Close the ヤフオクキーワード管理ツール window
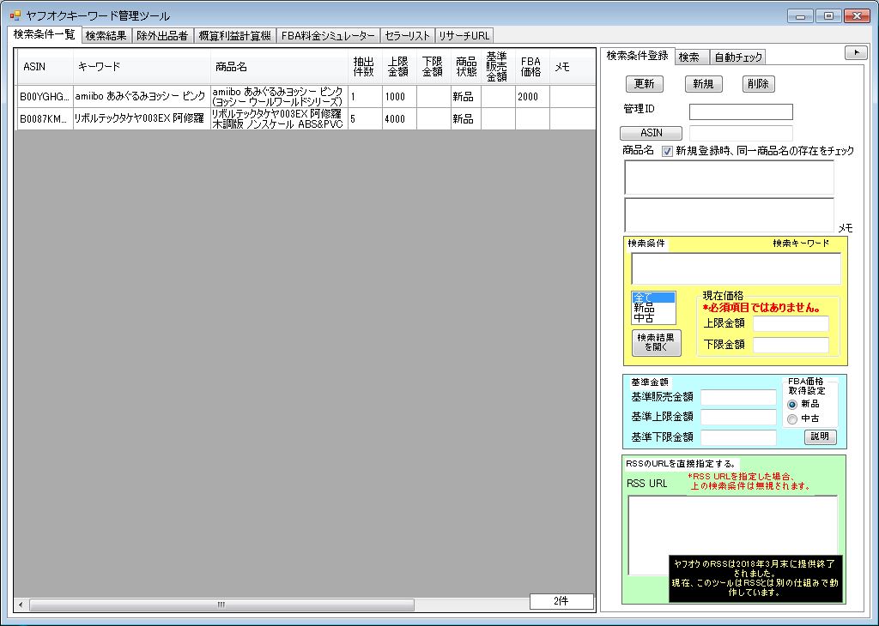The image size is (879, 626). (x=857, y=15)
